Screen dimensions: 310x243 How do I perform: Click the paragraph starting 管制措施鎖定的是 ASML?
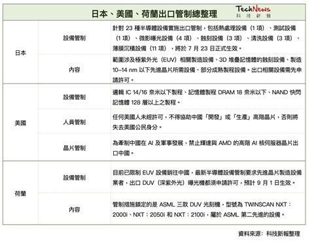tap(202, 210)
